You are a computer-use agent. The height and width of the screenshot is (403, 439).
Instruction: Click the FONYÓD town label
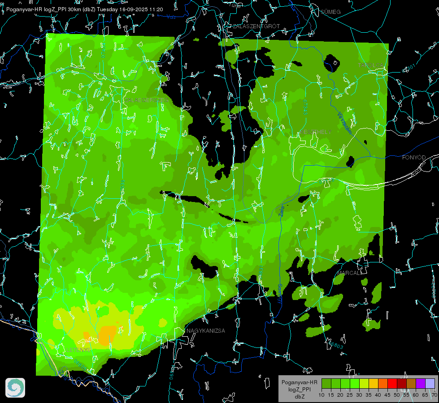tap(414, 158)
